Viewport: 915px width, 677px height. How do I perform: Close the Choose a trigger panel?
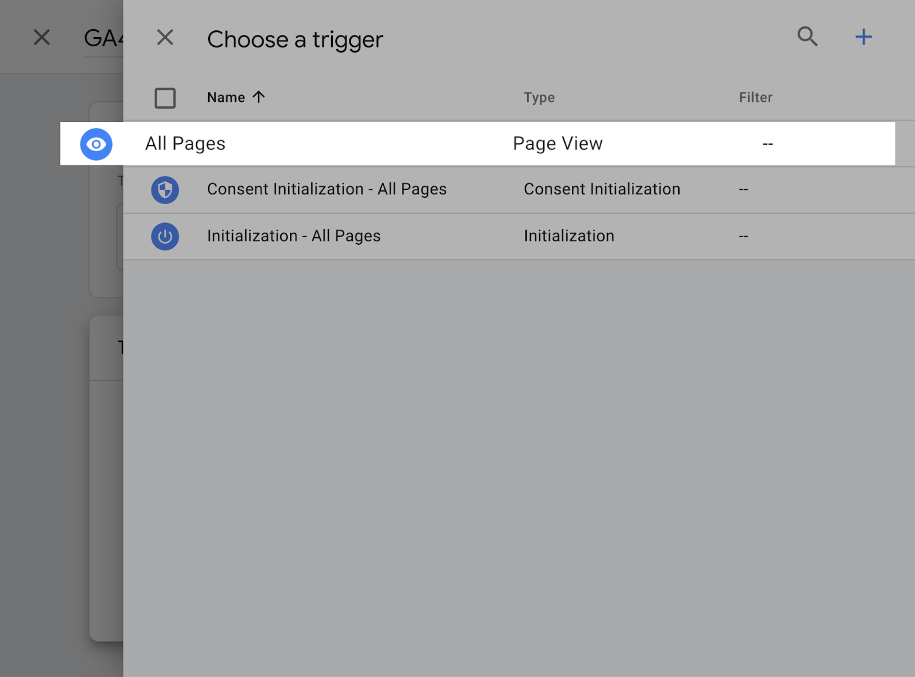point(165,37)
